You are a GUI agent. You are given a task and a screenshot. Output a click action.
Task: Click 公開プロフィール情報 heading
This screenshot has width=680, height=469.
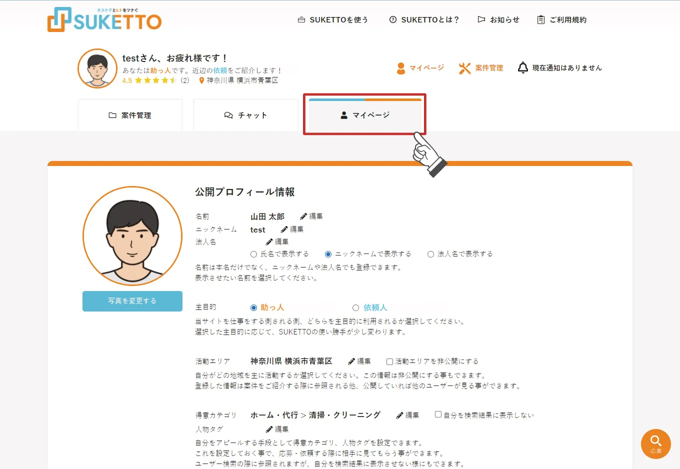coord(245,192)
